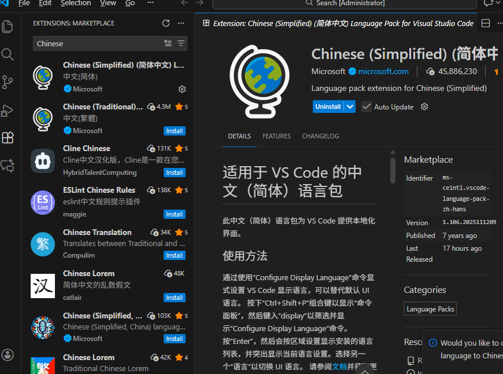This screenshot has width=503, height=374.
Task: Open the File menu
Action: (x=24, y=3)
